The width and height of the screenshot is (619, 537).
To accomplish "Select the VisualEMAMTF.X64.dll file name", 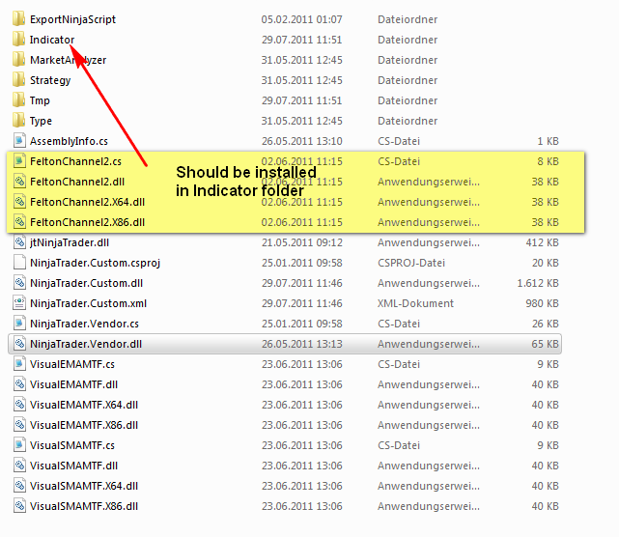I will pos(84,405).
